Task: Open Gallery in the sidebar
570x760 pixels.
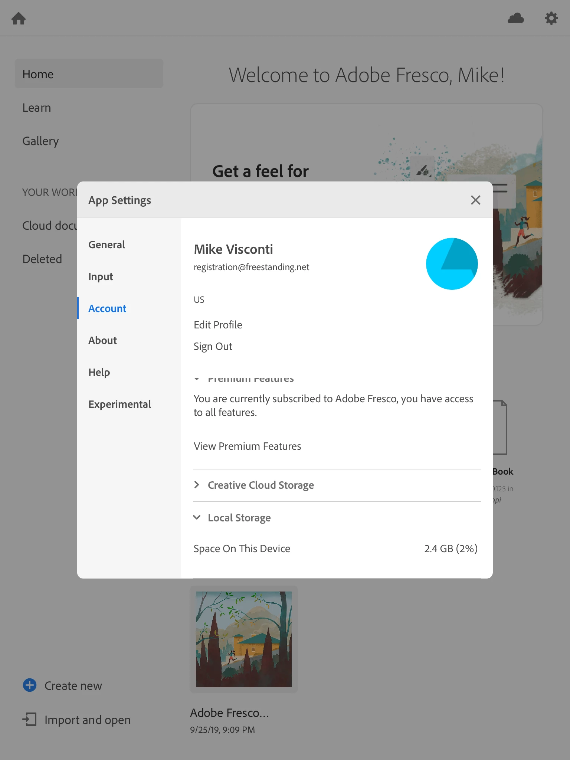Action: [40, 141]
